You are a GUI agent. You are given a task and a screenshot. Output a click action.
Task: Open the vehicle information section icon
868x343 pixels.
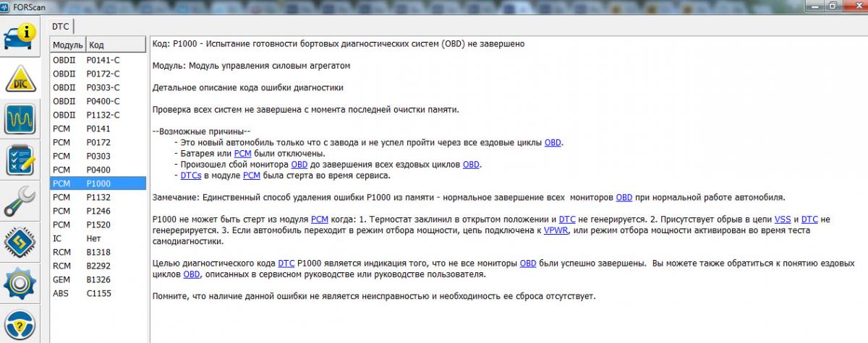click(x=20, y=38)
